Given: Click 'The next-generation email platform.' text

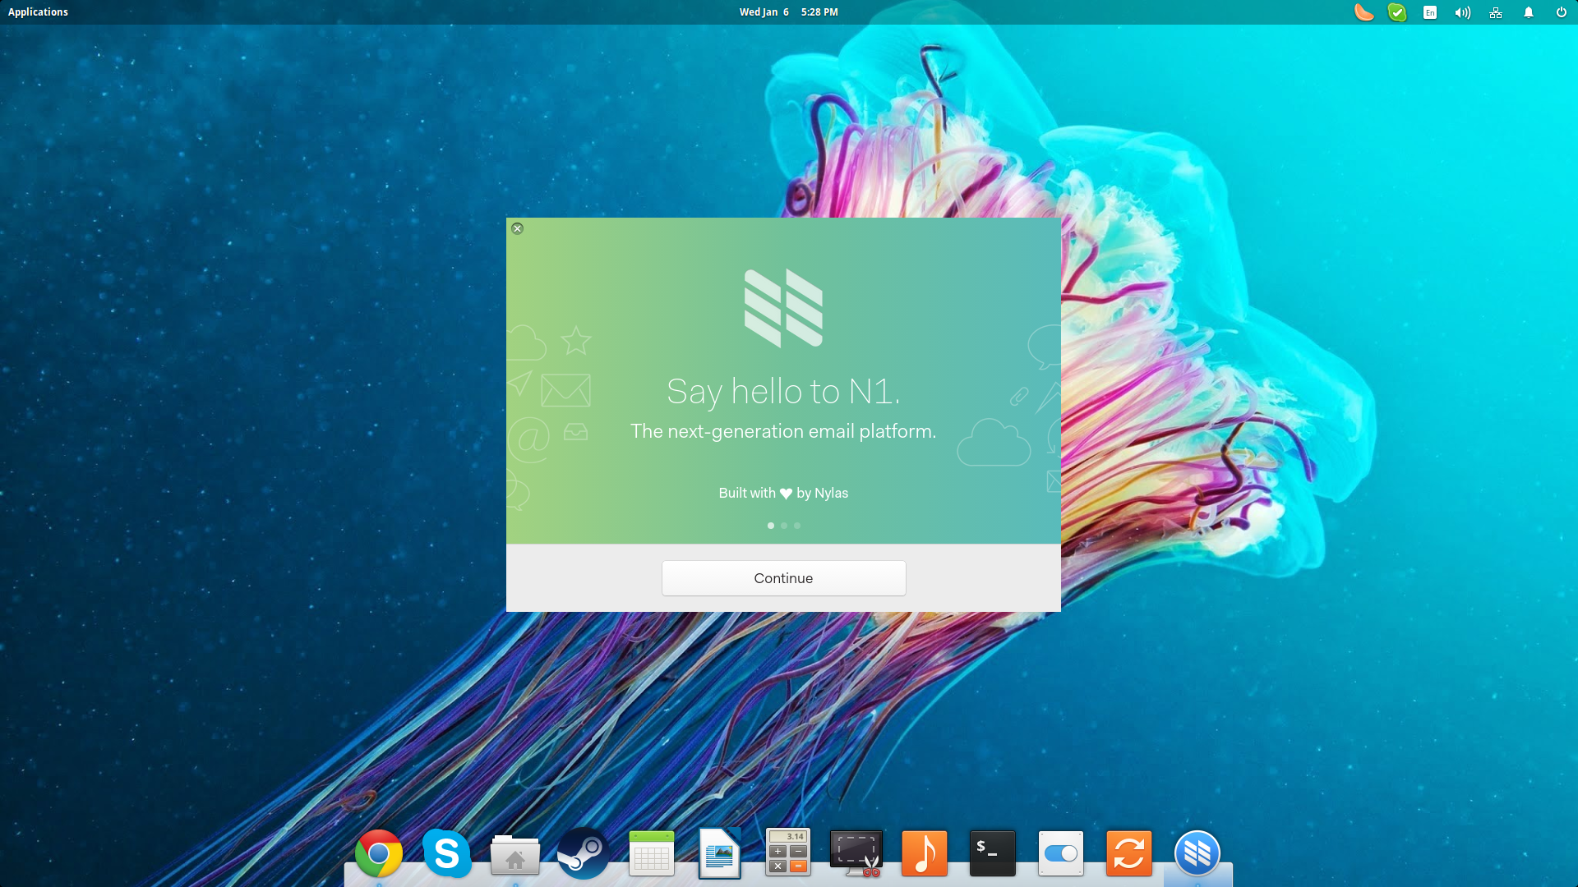Looking at the screenshot, I should tap(783, 431).
